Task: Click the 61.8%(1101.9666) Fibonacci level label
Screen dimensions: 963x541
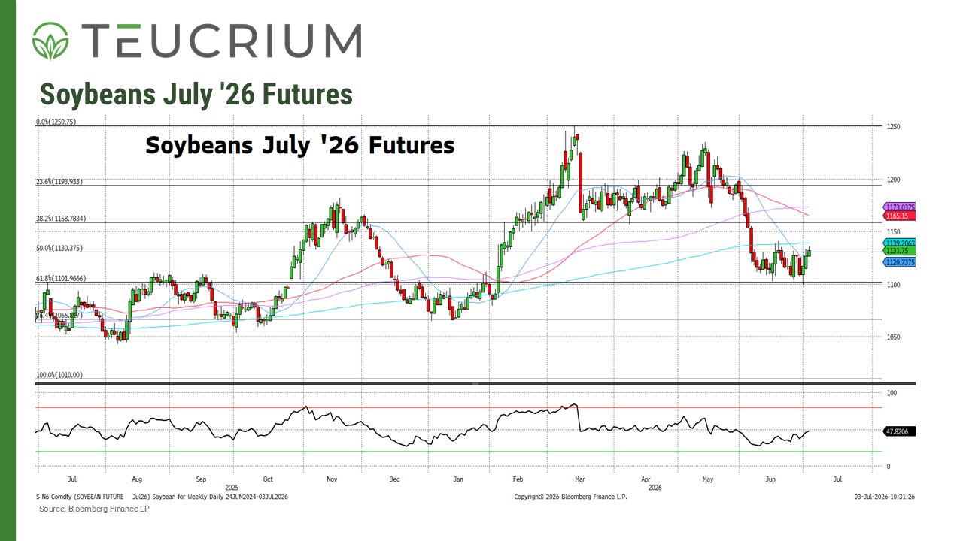Action: tap(61, 278)
